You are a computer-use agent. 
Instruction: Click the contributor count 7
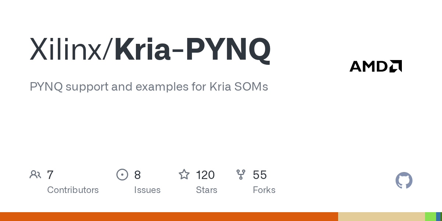point(50,175)
